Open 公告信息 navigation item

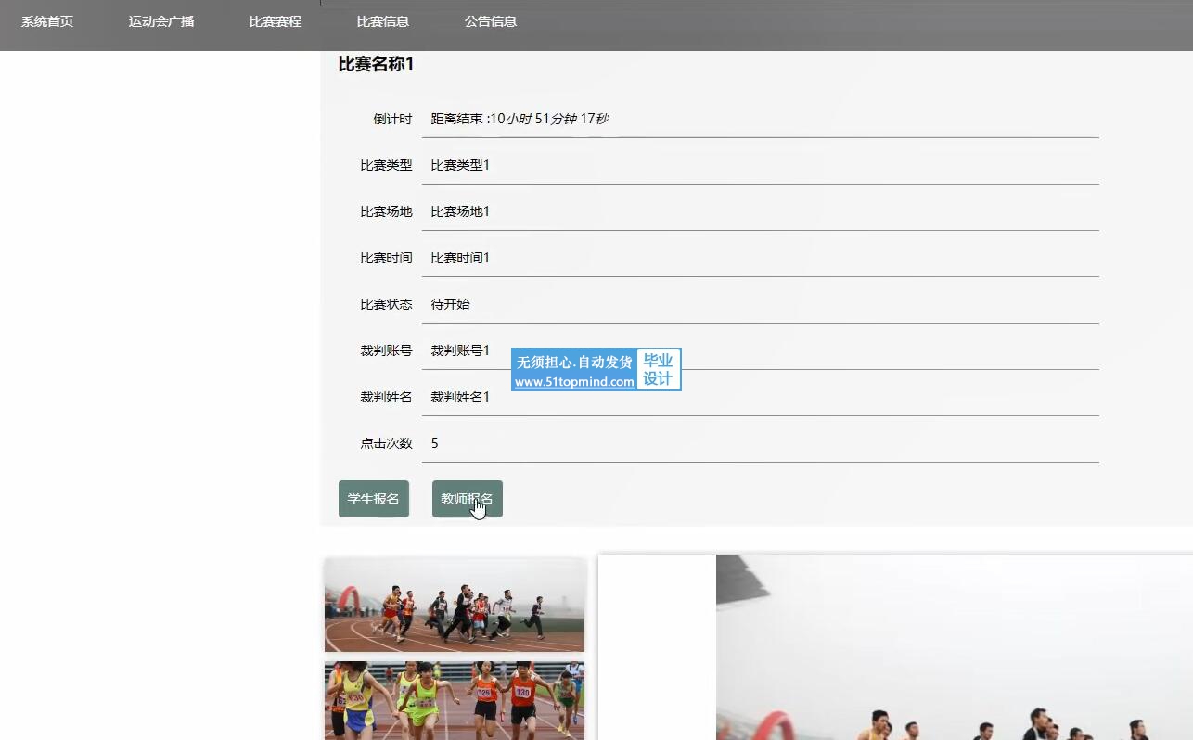click(x=491, y=21)
